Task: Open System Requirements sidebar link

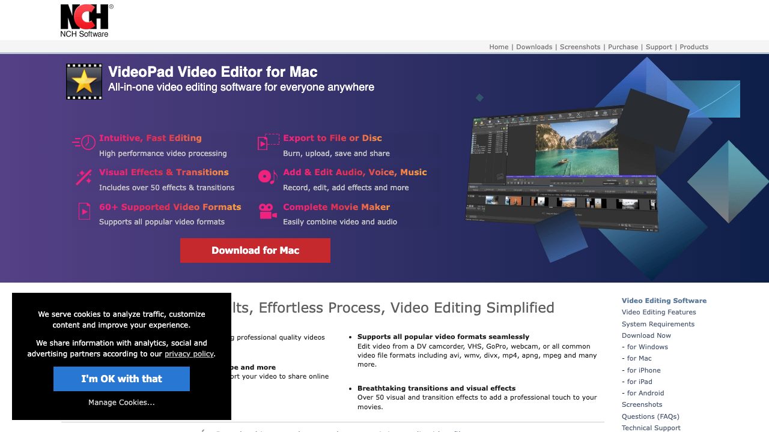Action: (x=658, y=324)
